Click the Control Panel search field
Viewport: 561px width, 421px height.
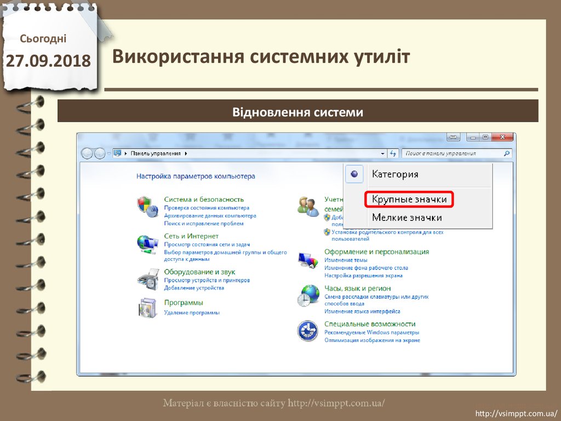click(451, 154)
